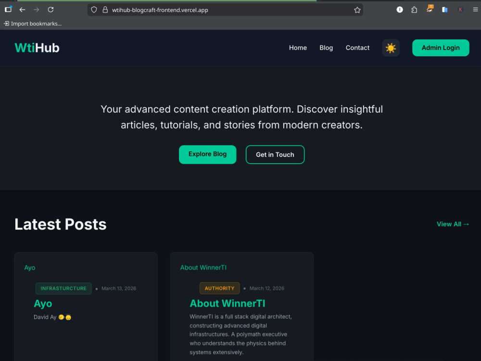Open the extension with orange badge
This screenshot has height=361, width=481.
coord(430,9)
